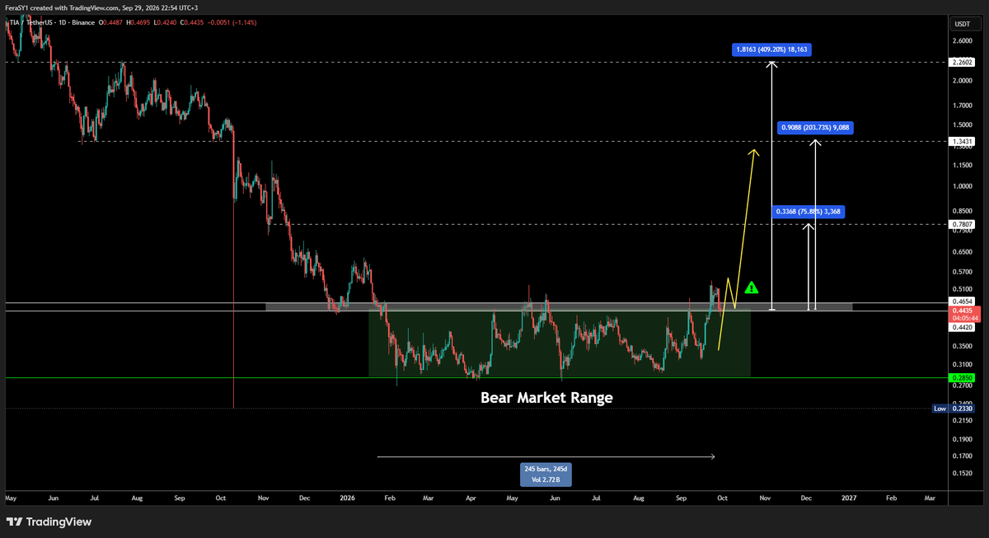Click the TradingView logo at bottom left
Screen dimensions: 989x538
pyautogui.click(x=49, y=522)
